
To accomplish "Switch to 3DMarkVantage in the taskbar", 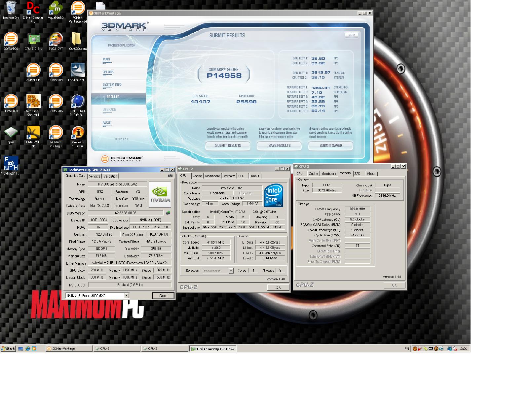I will (69, 348).
